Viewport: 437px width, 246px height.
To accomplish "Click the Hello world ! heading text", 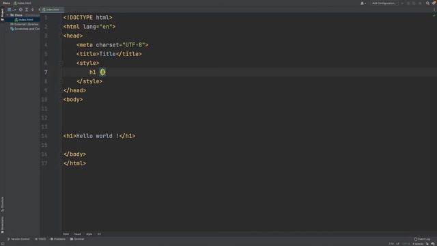I will pyautogui.click(x=98, y=136).
